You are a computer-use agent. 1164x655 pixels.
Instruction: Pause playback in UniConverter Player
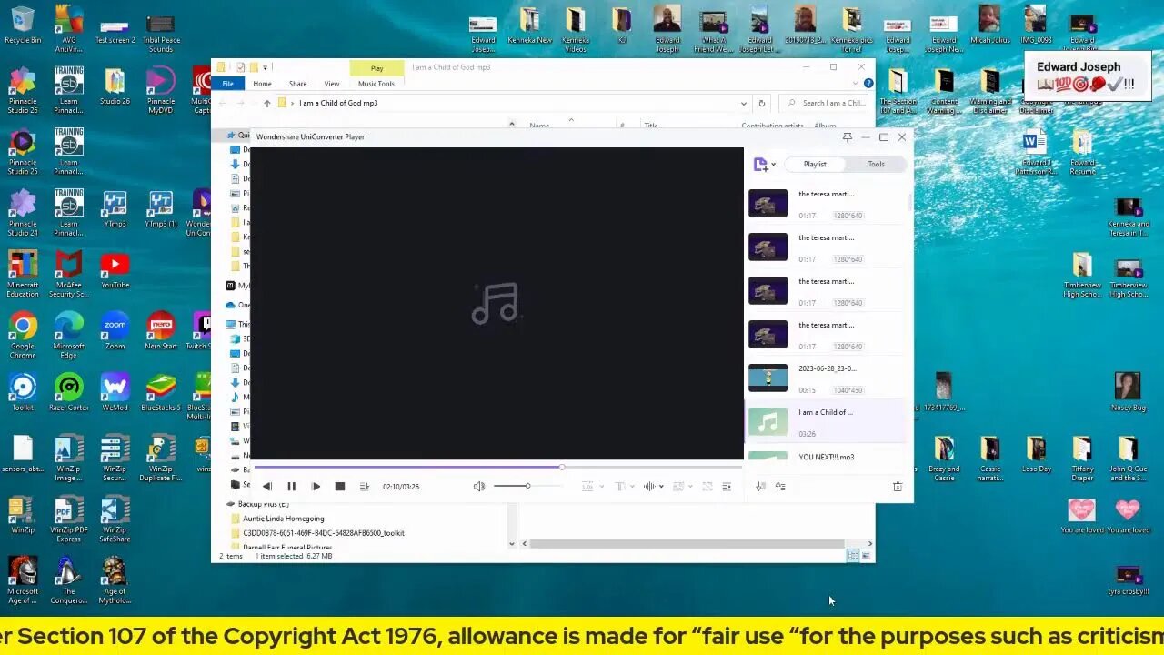click(291, 487)
